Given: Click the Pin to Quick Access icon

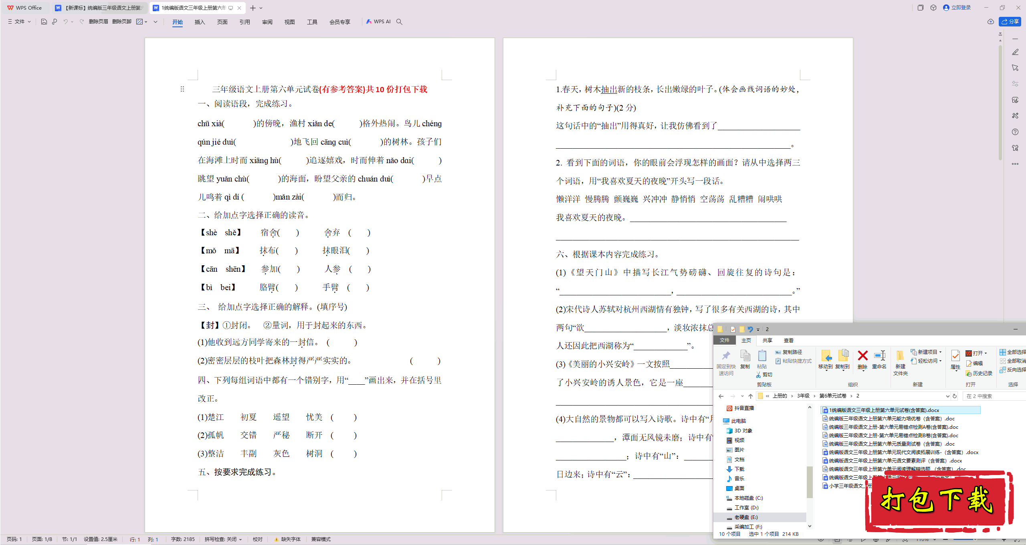Looking at the screenshot, I should pos(726,355).
